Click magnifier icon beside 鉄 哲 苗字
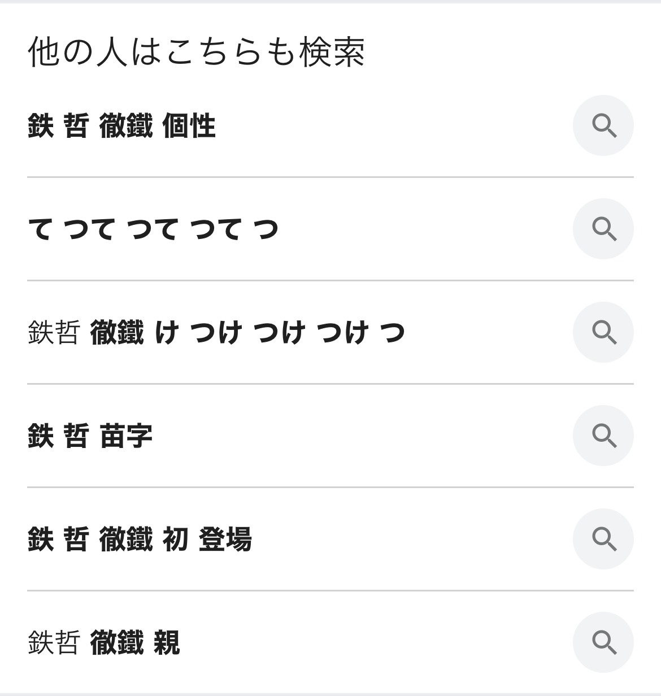The image size is (661, 696). [603, 436]
